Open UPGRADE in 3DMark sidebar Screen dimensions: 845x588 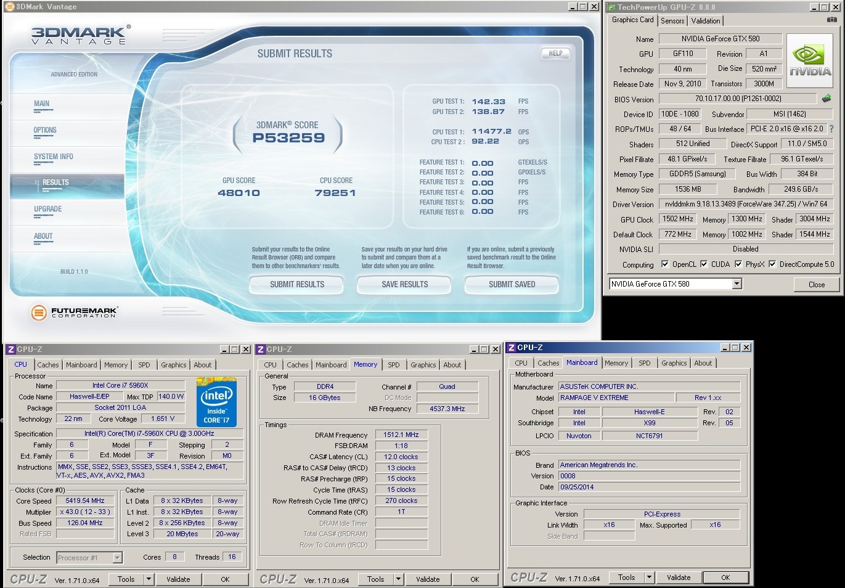[48, 209]
